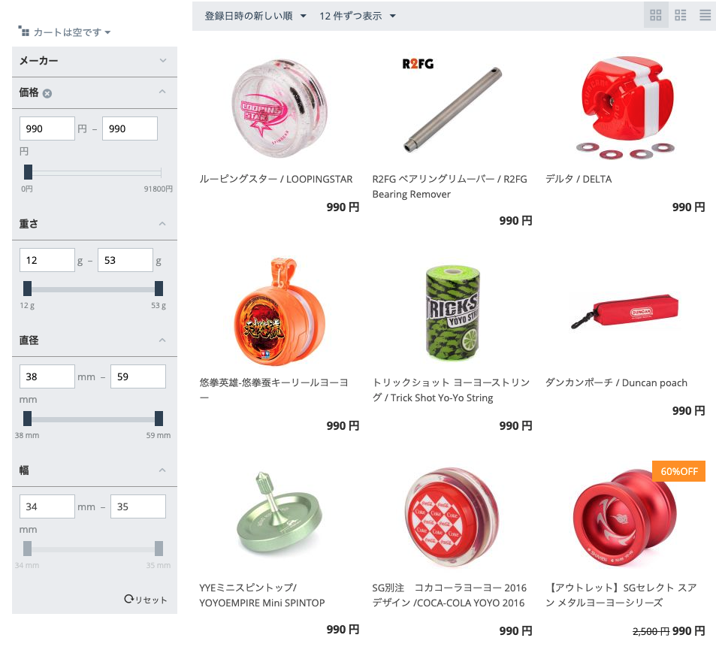This screenshot has width=716, height=653.
Task: Switch to thumbnail list view icon
Action: tap(681, 16)
